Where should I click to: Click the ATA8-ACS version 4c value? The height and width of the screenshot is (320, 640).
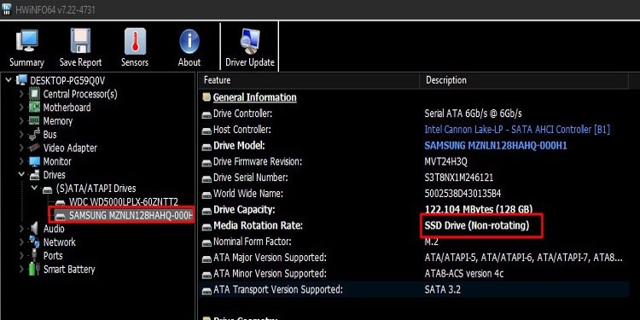tap(464, 274)
